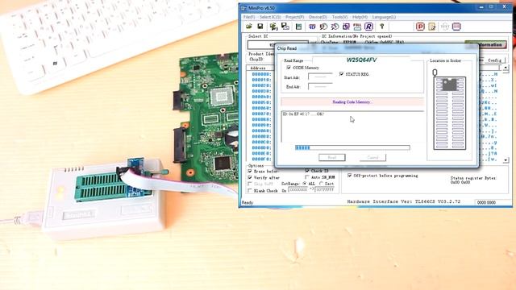Click the hex view scroll up arrow
This screenshot has height=290, width=516.
(506, 68)
